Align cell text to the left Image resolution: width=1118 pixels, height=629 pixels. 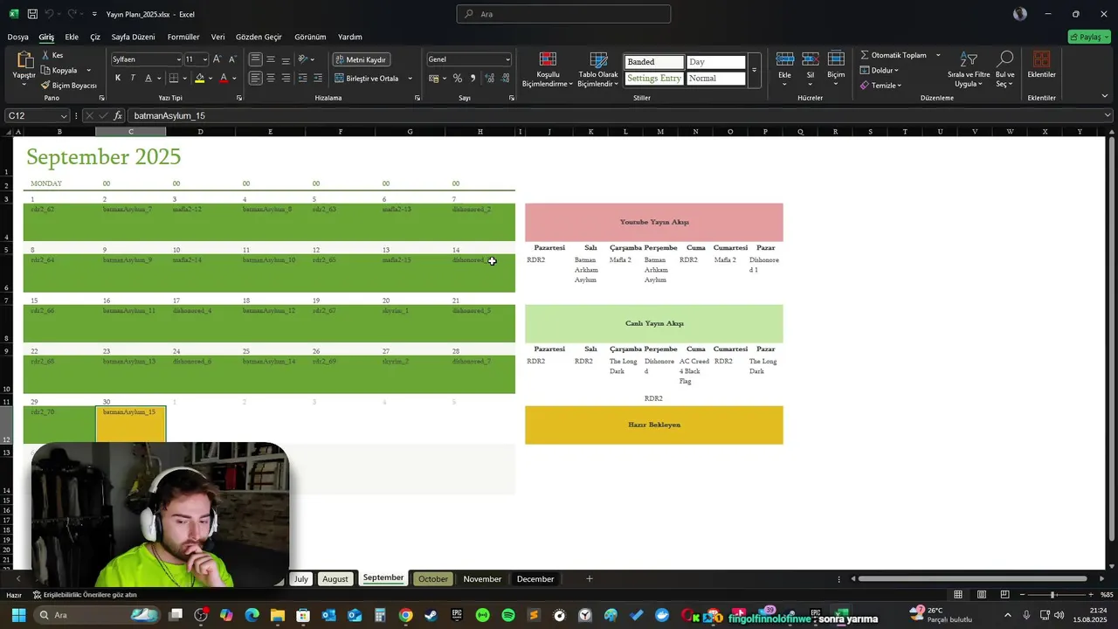click(256, 78)
